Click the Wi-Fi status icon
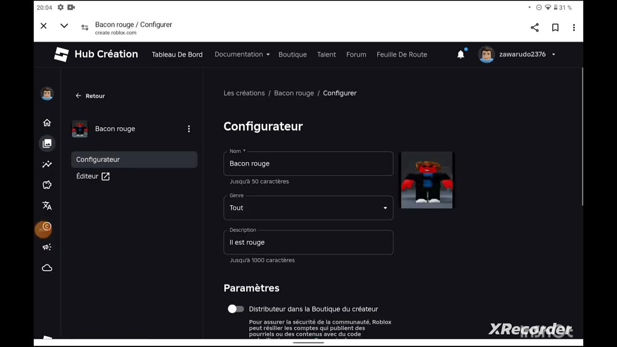This screenshot has height=347, width=617. click(548, 8)
